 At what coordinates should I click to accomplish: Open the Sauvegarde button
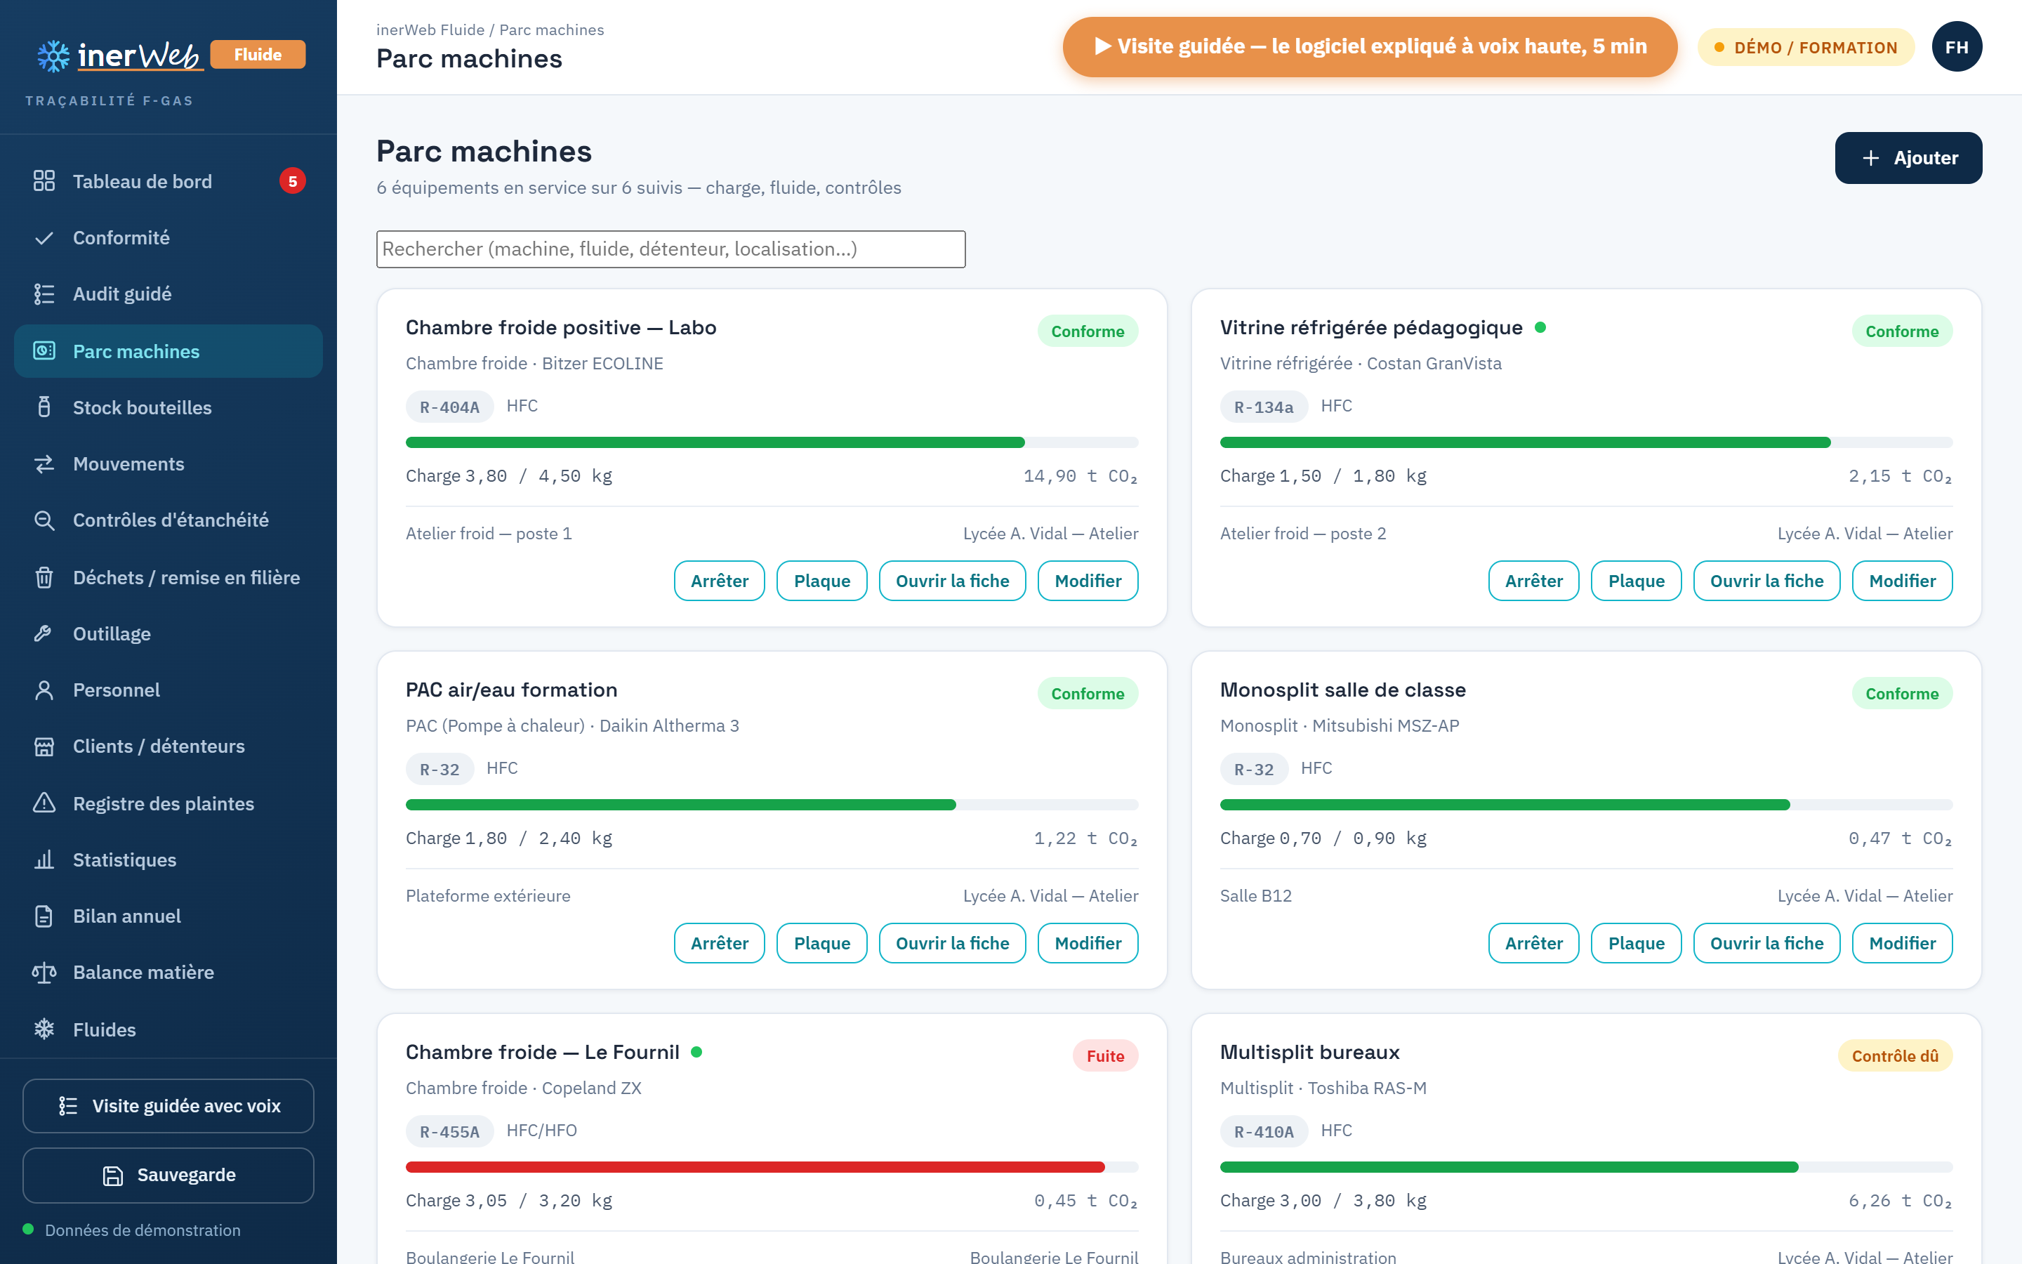click(168, 1175)
